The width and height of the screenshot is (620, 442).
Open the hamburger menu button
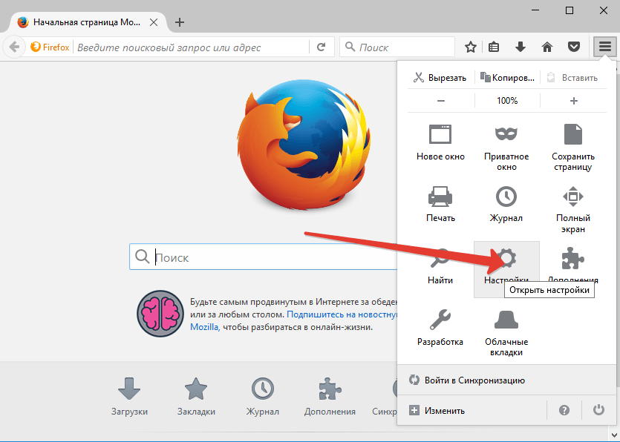tap(604, 47)
